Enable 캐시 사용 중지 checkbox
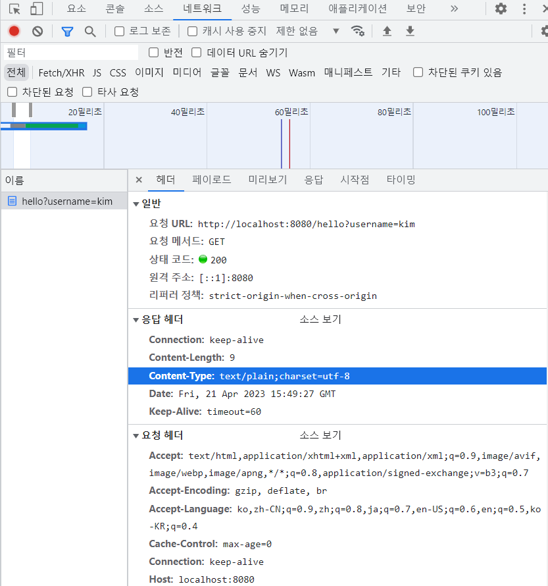 click(x=192, y=31)
